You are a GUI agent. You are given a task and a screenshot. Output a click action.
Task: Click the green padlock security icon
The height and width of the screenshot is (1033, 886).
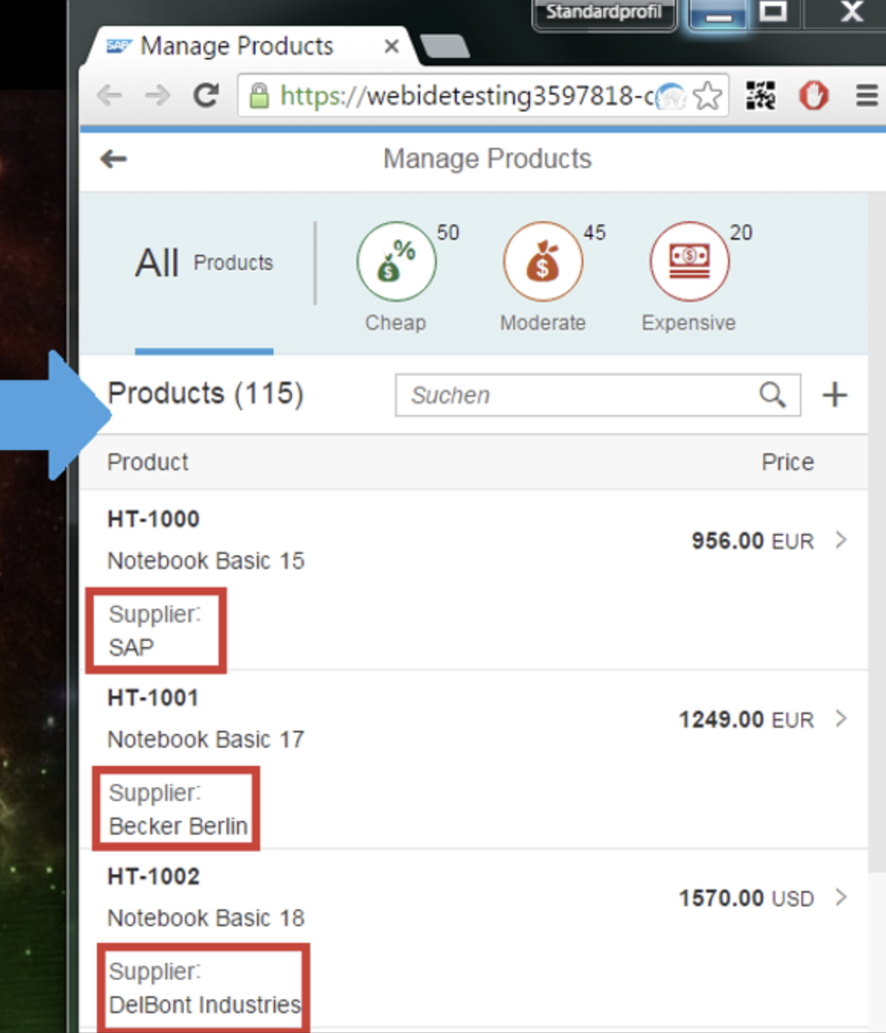coord(259,95)
